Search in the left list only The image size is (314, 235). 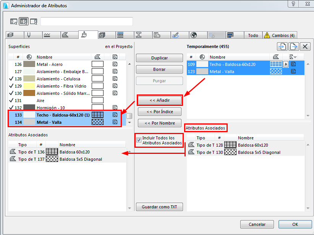coord(14,21)
